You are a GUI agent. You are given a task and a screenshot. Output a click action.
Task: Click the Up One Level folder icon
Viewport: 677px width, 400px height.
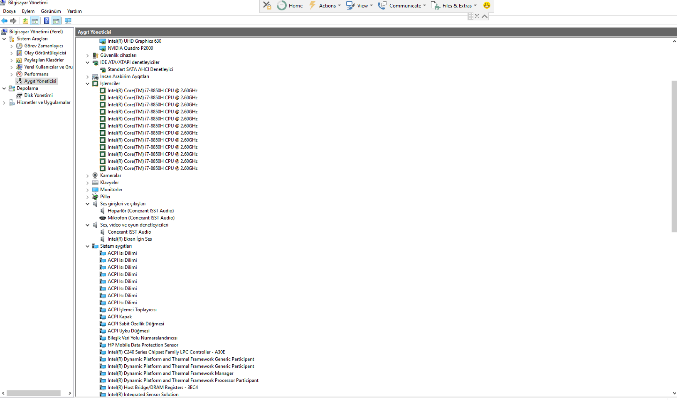click(25, 21)
